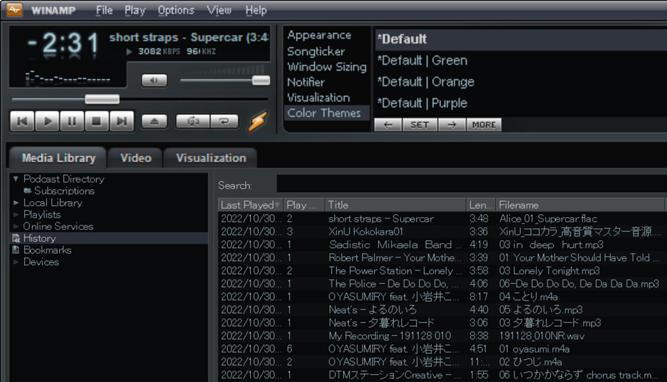The image size is (667, 382).
Task: Open Subscriptions under Podcast Directory
Action: pyautogui.click(x=64, y=190)
